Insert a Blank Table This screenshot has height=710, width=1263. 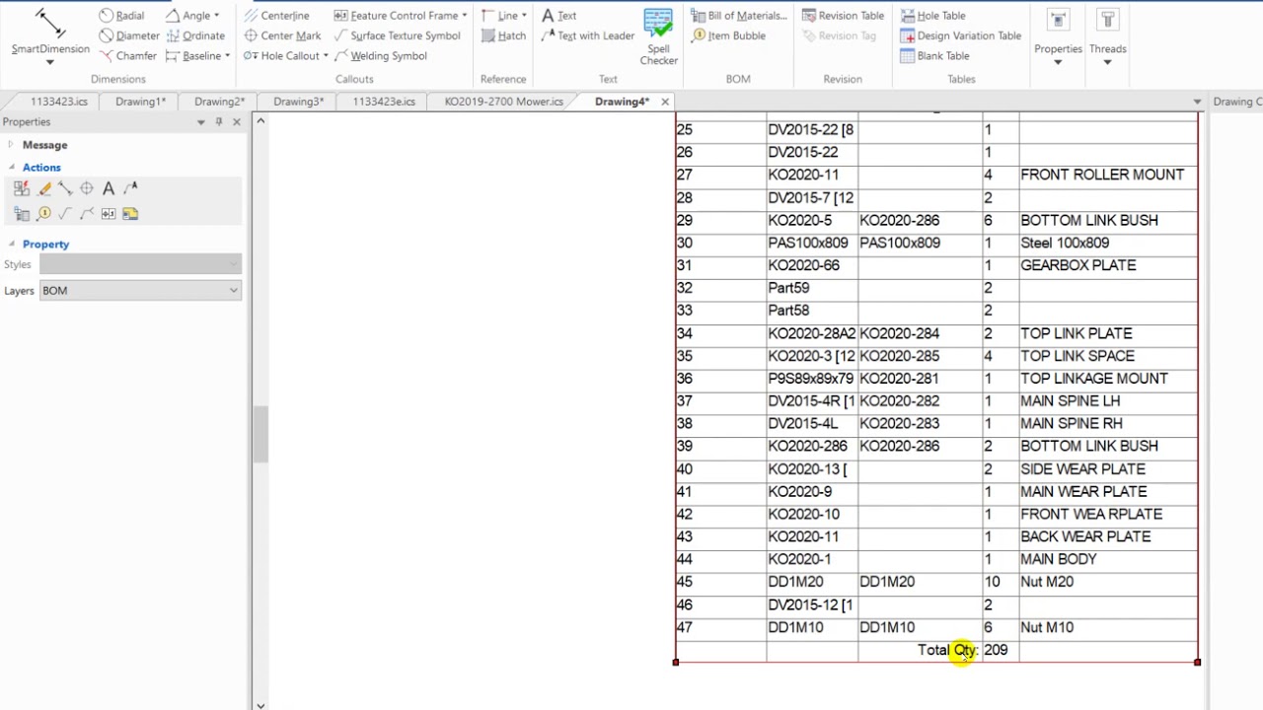click(934, 56)
